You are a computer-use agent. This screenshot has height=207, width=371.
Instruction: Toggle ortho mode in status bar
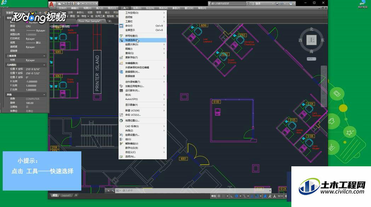point(232,196)
